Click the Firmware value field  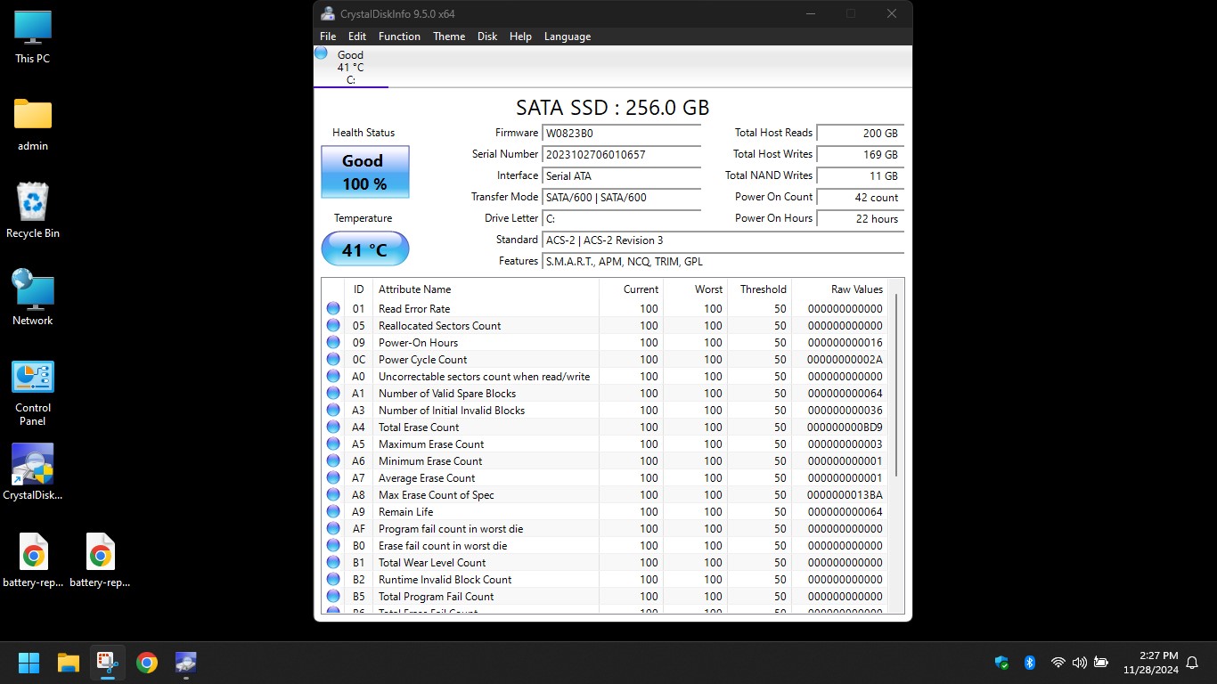pyautogui.click(x=622, y=133)
